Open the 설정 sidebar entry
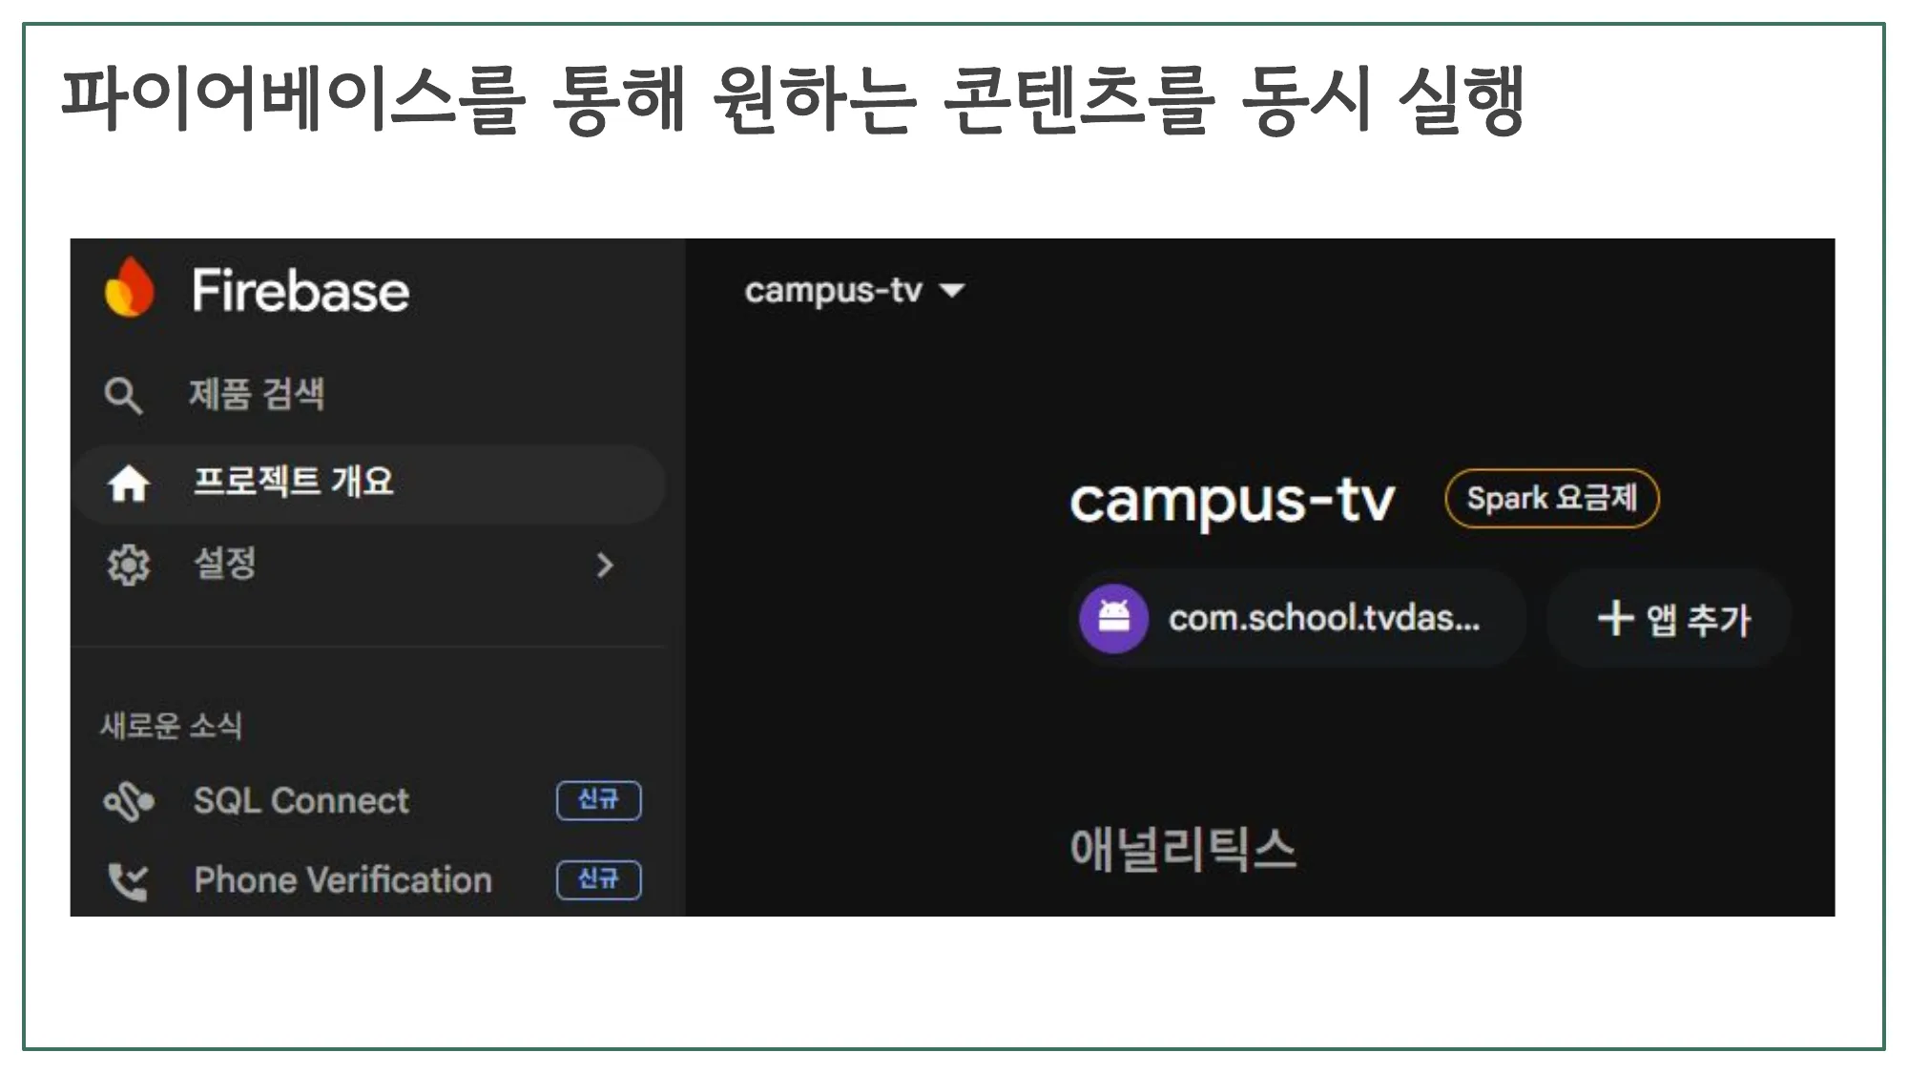 point(369,566)
